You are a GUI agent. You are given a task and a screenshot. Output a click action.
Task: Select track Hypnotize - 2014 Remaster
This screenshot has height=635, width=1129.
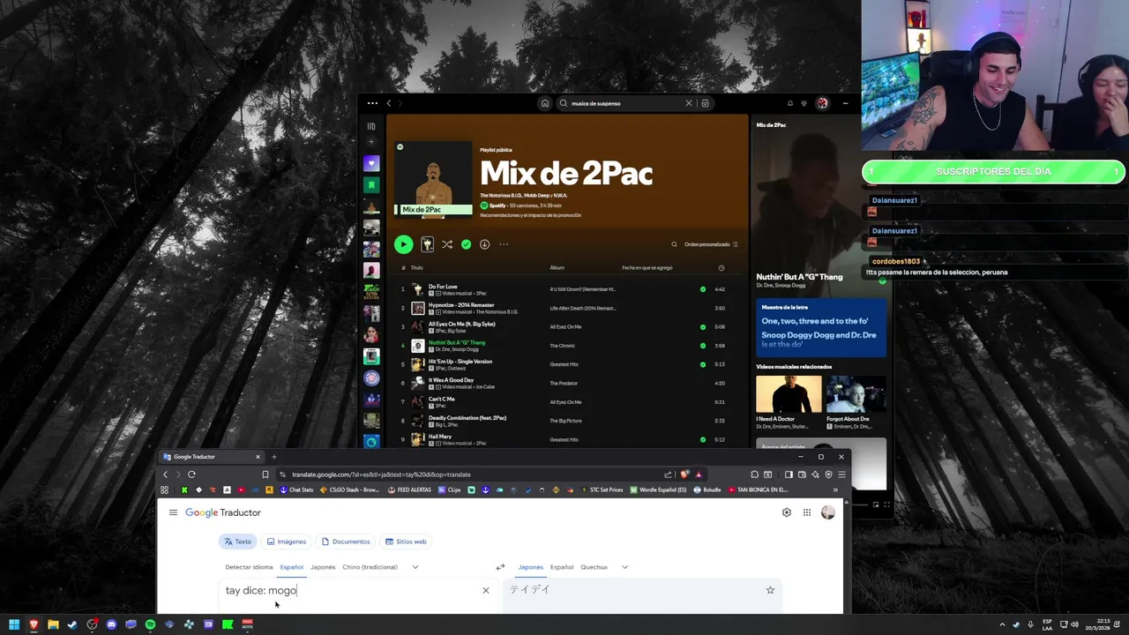461,305
